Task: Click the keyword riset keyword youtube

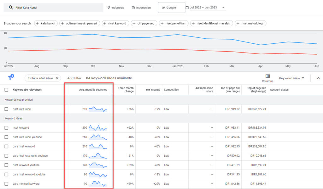Action: point(26,165)
